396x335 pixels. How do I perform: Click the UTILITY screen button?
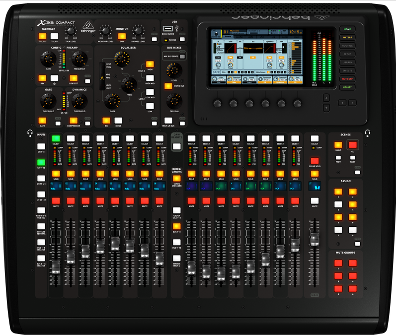pos(347,87)
